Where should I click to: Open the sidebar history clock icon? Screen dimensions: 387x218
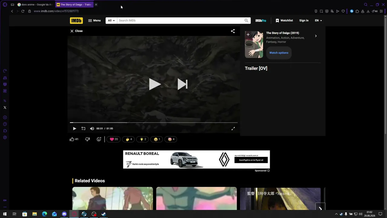coord(5,124)
